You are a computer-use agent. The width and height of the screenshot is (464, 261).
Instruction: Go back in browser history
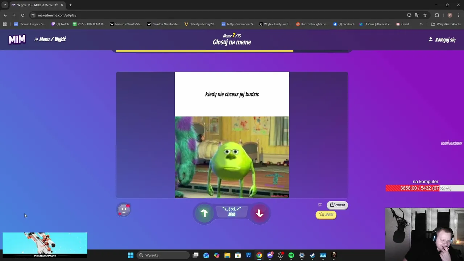pos(5,15)
